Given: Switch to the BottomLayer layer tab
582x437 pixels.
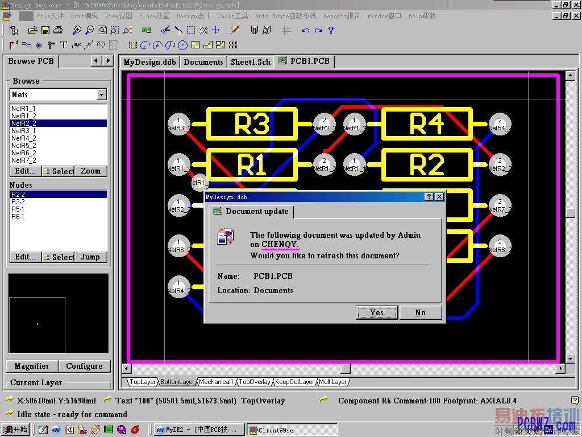Looking at the screenshot, I should (x=177, y=382).
